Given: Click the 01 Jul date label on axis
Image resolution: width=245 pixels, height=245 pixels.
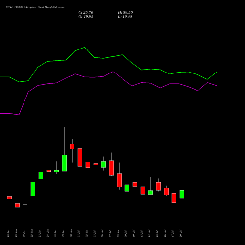Looking at the screenshot, I should point(79,234).
